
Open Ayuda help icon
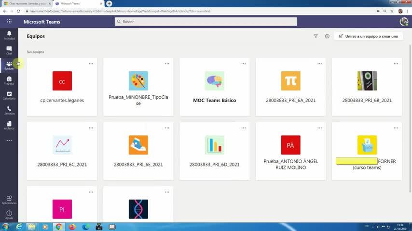tap(9, 215)
